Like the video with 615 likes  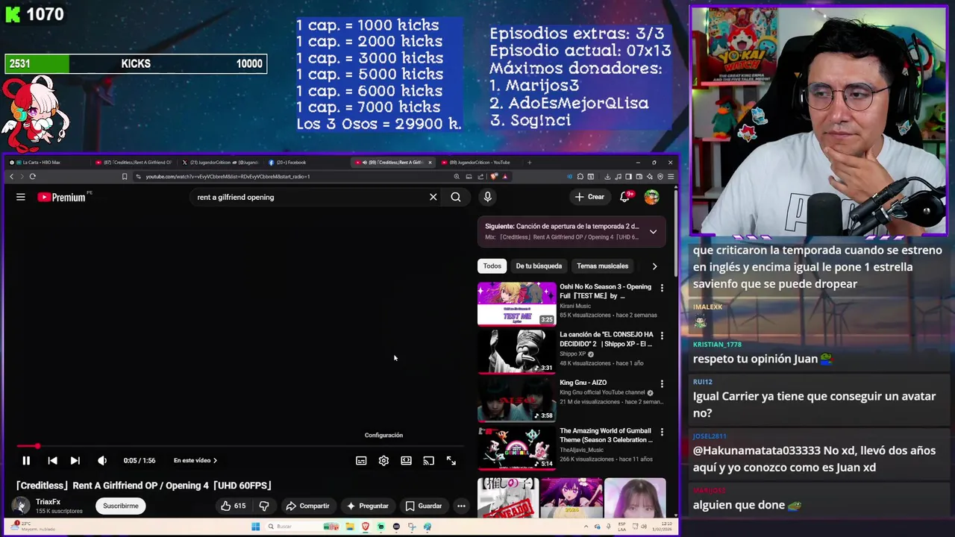[x=233, y=506]
